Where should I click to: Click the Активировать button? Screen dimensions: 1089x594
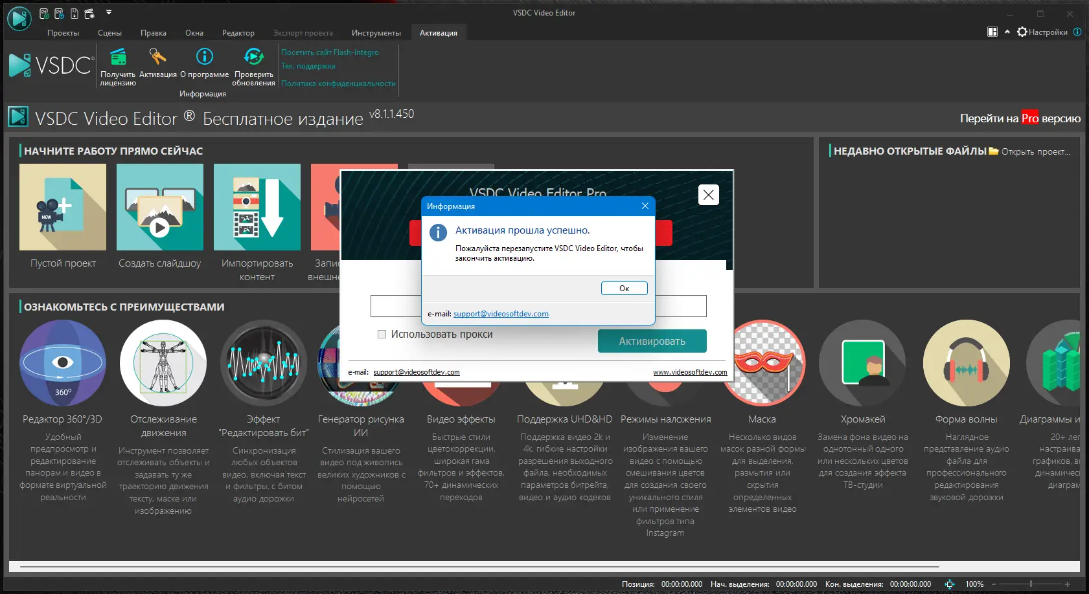[652, 341]
